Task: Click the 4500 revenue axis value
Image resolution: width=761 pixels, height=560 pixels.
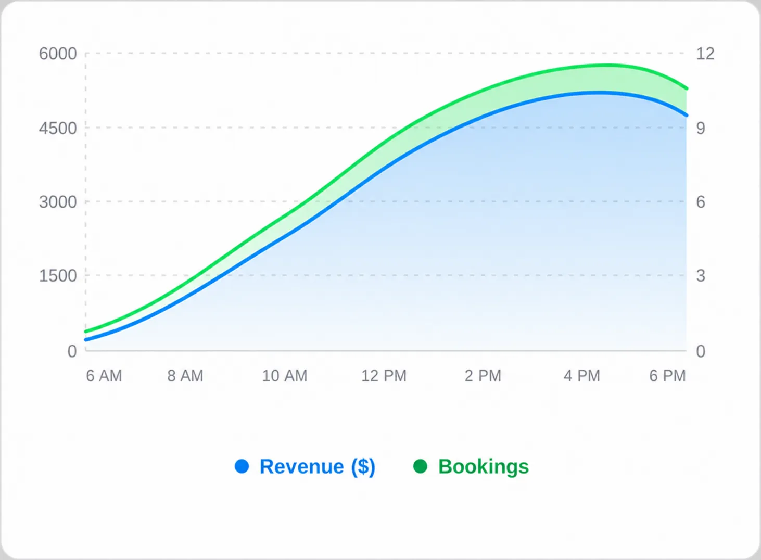Action: [58, 128]
